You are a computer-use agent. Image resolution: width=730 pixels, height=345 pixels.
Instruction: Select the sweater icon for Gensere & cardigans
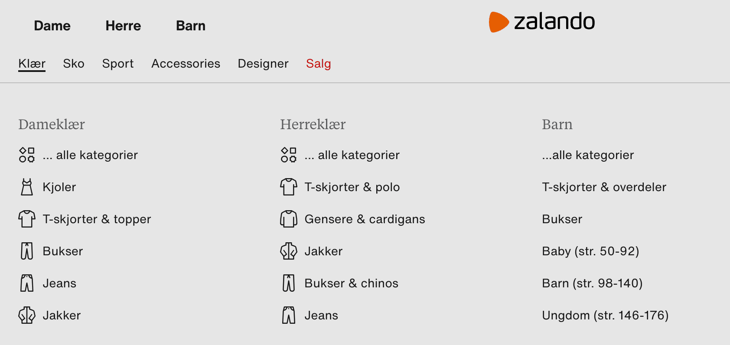[288, 219]
